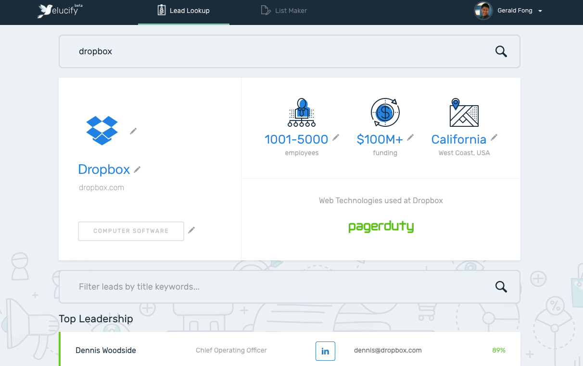Click Chief Operating Officer title

point(231,351)
